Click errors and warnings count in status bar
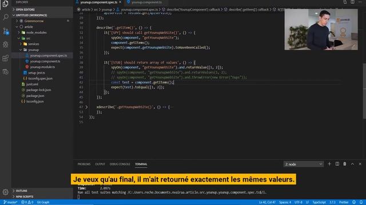366x205 pixels. pos(27,202)
